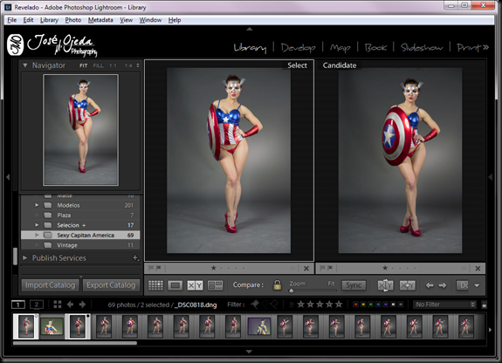The height and width of the screenshot is (363, 502).
Task: Click filmstrip grid view icon
Action: 58,305
